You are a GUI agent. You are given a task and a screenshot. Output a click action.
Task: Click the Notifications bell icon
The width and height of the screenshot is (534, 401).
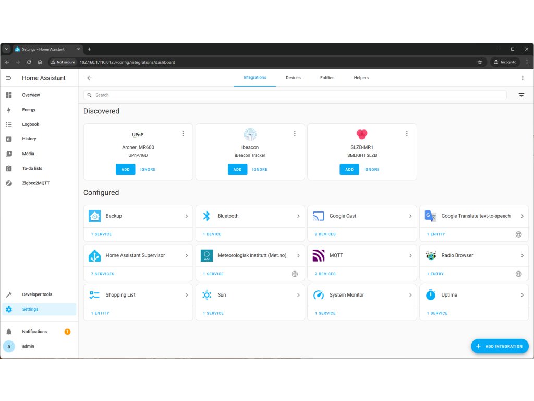coord(9,332)
